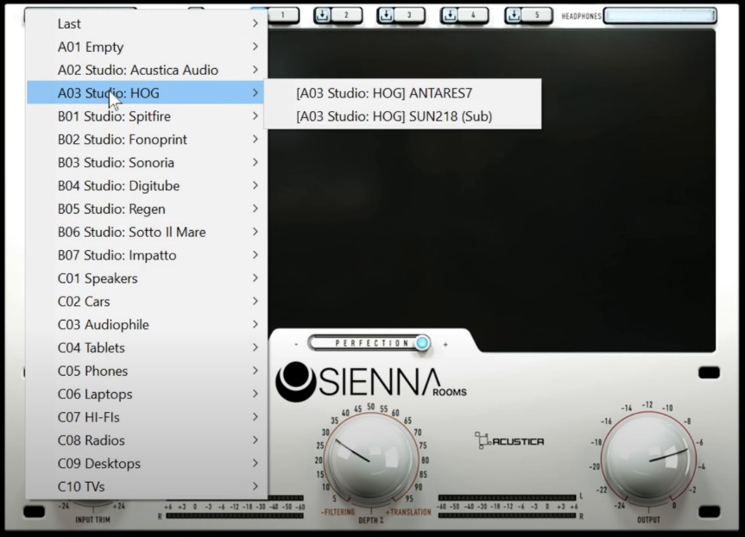This screenshot has height=537, width=745.
Task: Click the Sienna Rooms circle logo
Action: pos(295,381)
